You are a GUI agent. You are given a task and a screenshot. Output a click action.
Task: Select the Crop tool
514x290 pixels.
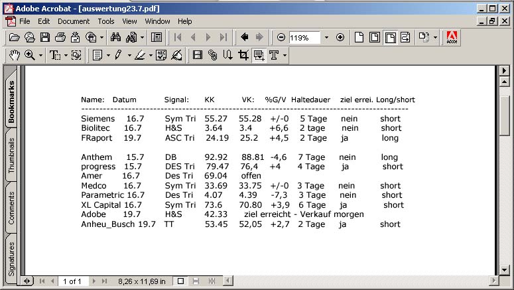click(x=243, y=55)
